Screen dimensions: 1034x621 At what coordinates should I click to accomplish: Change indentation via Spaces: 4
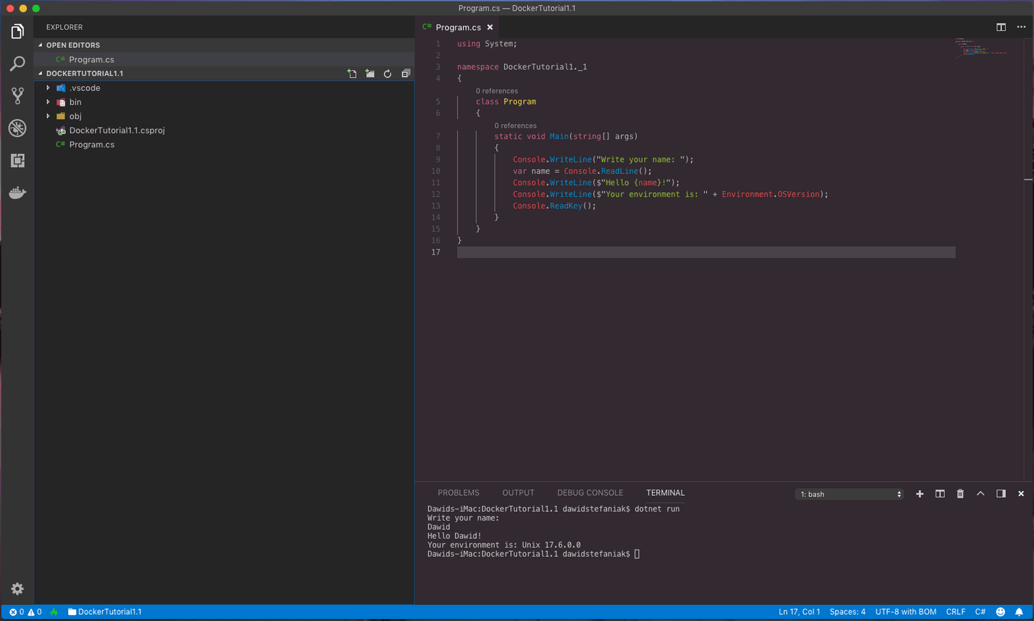coord(848,612)
